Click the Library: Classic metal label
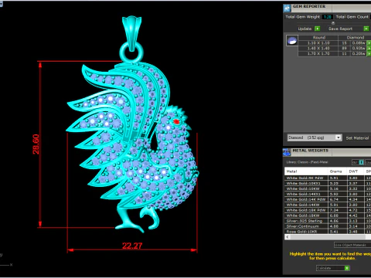 coord(307,162)
